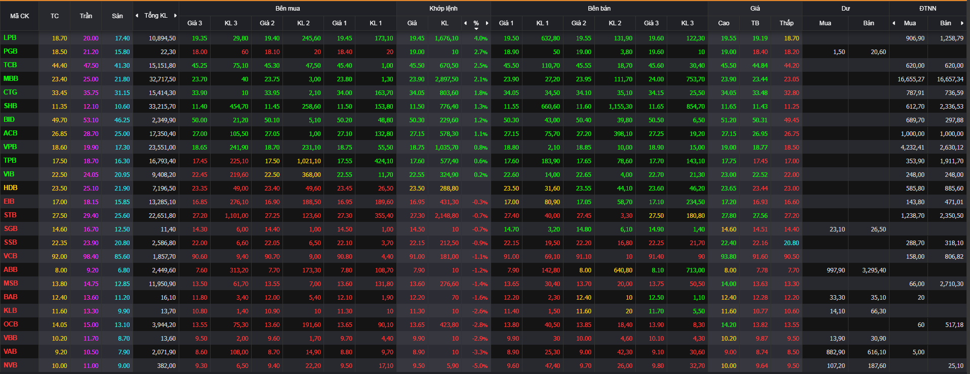Click STB matched volume 2,148,80
The width and height of the screenshot is (970, 374).
click(x=447, y=216)
